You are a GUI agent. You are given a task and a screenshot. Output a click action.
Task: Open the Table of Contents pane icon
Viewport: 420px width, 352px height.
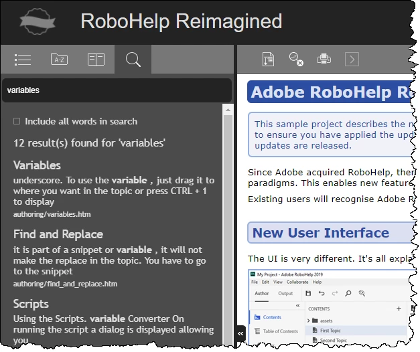[23, 60]
